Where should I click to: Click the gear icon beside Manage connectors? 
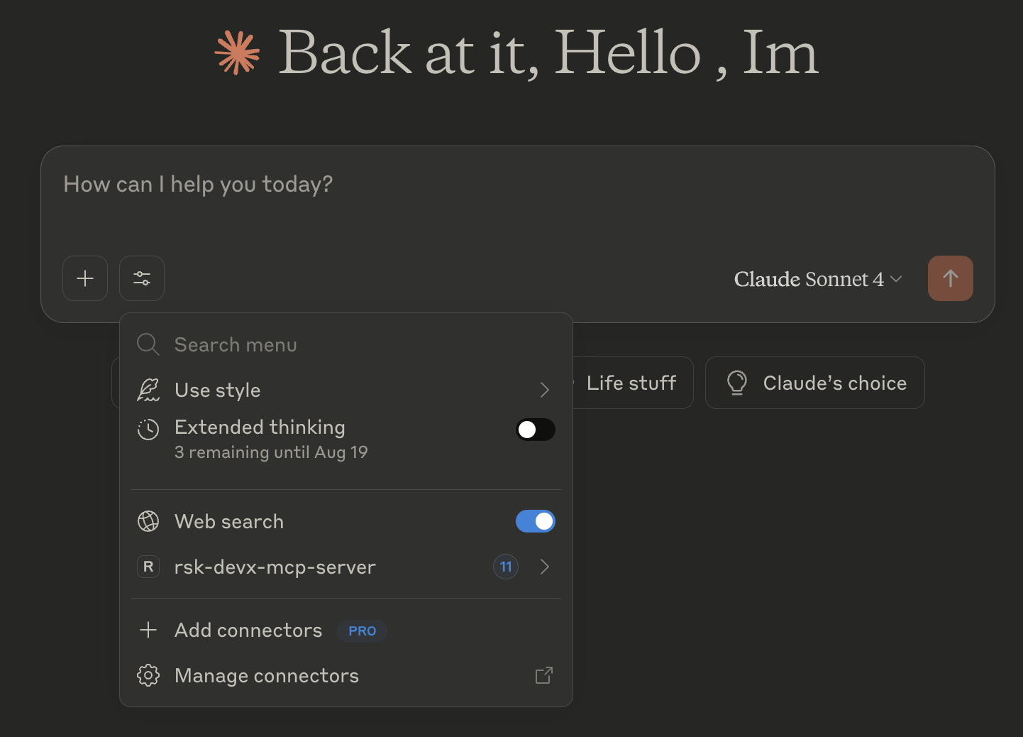(148, 675)
